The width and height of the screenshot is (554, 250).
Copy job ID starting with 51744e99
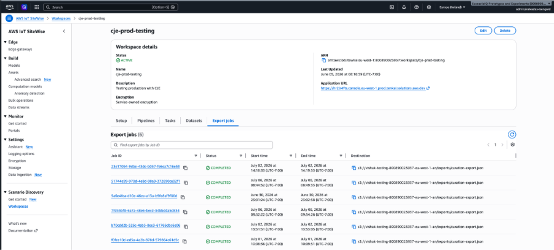[x=186, y=183]
